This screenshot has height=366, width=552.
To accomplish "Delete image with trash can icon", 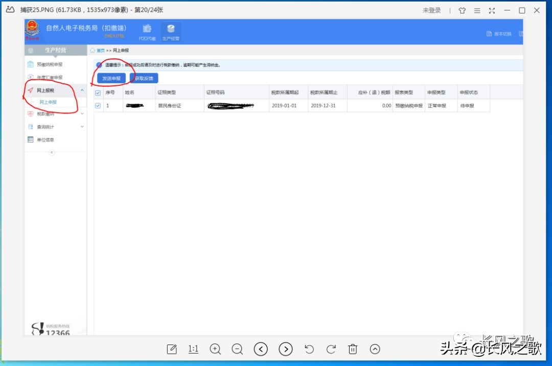I will [353, 349].
